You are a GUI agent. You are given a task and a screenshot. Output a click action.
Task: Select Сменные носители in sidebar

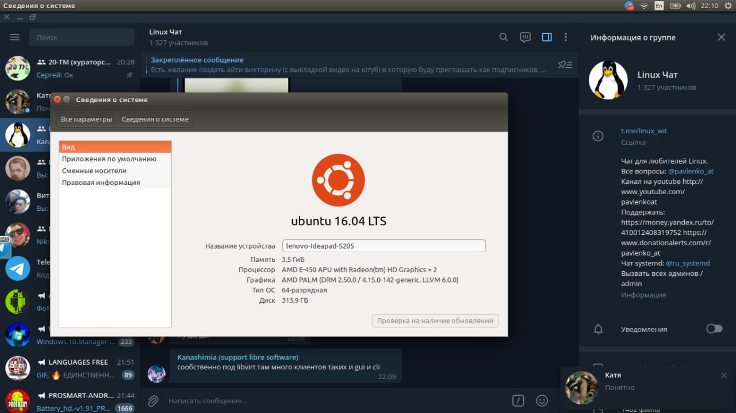115,171
